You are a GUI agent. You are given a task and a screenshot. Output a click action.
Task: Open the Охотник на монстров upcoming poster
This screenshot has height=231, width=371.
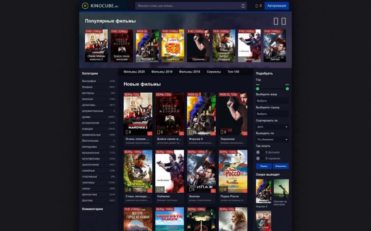pyautogui.click(x=282, y=189)
